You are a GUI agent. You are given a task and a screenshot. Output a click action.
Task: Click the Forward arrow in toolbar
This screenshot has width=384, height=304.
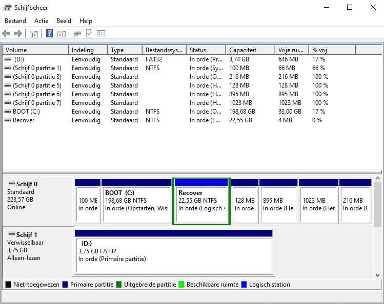point(17,34)
